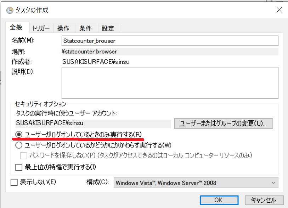Click the OK button
The width and height of the screenshot is (288, 208).
coord(219,200)
